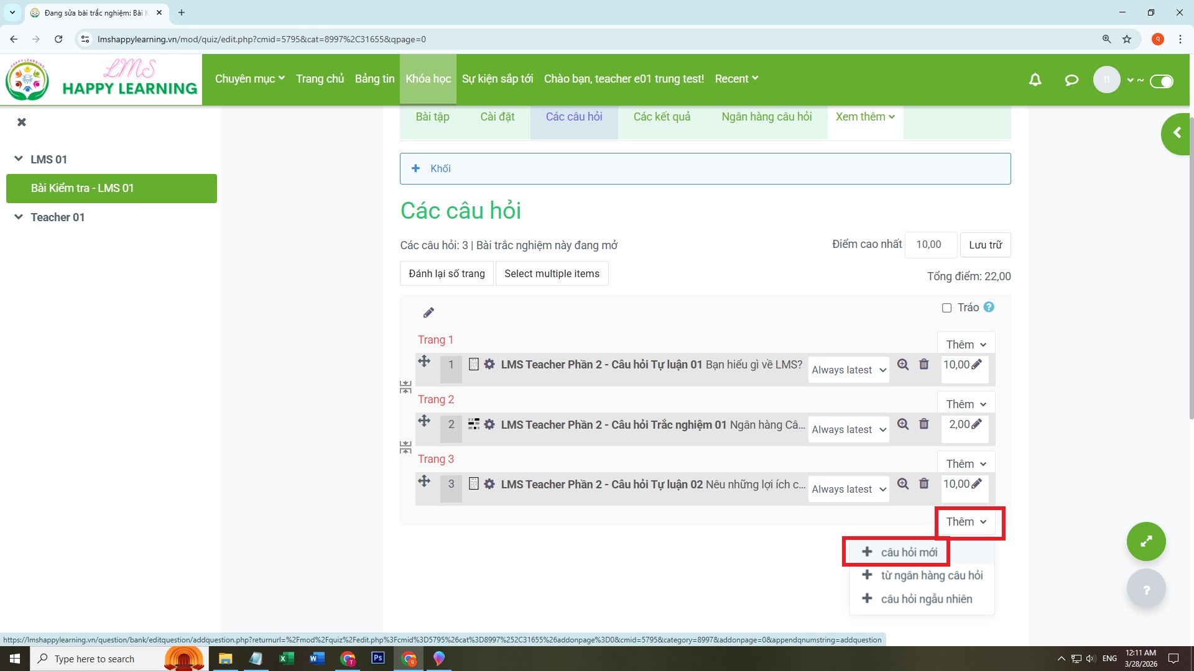This screenshot has height=671, width=1194.
Task: Close the left sidebar with X
Action: [x=22, y=122]
